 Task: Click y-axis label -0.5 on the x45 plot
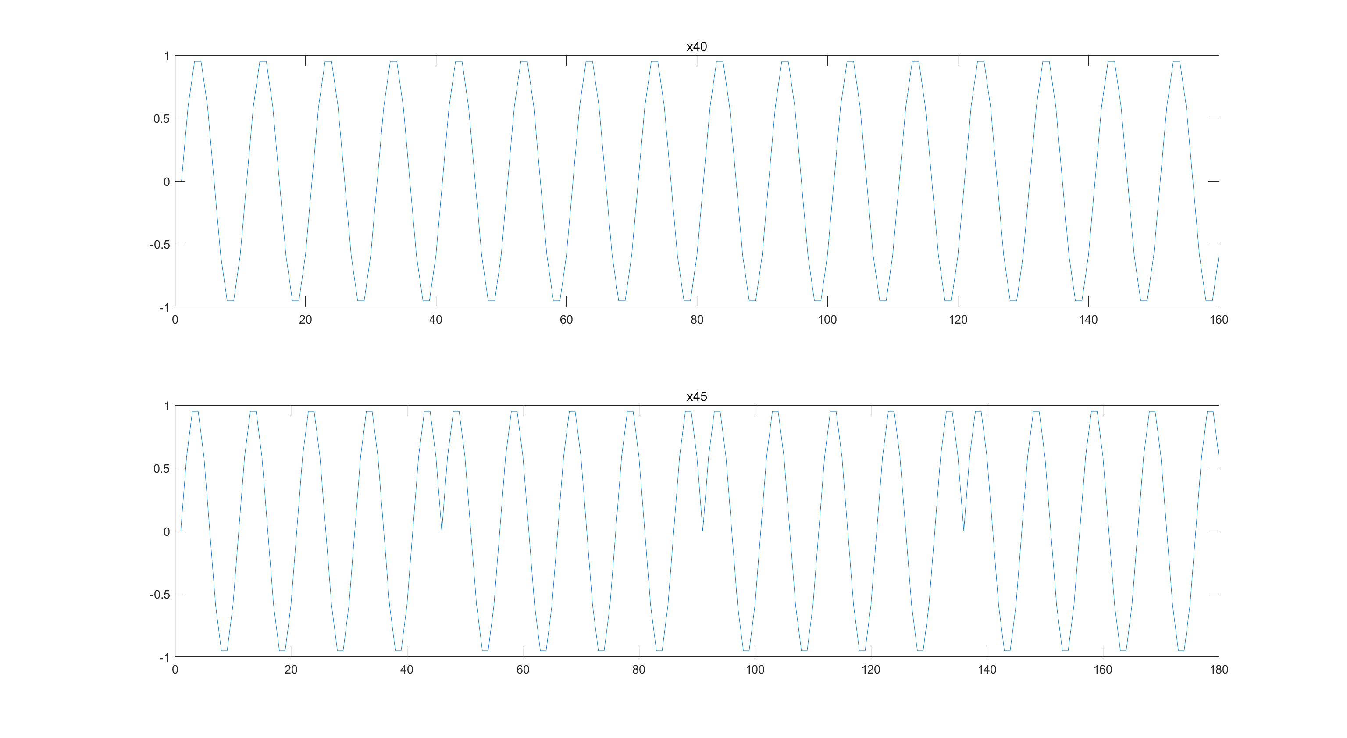pos(160,595)
